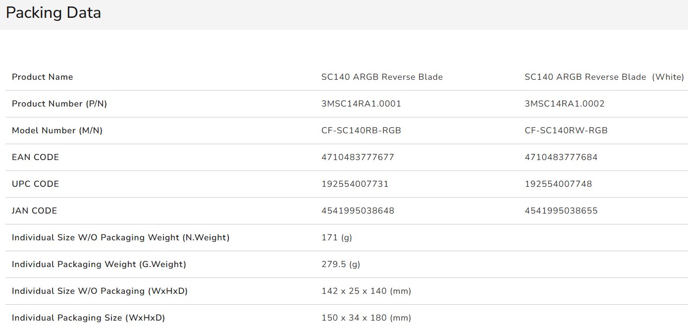Click the Model Number (M/N) row label
The height and width of the screenshot is (331, 688).
tap(57, 130)
